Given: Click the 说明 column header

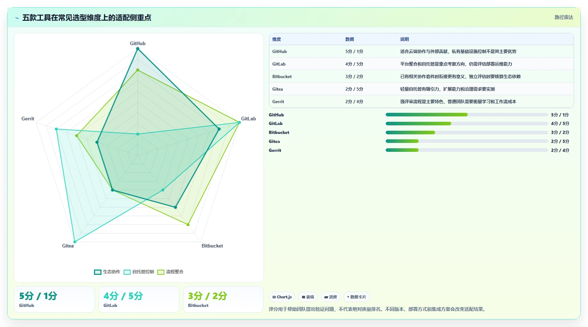Looking at the screenshot, I should click(404, 39).
